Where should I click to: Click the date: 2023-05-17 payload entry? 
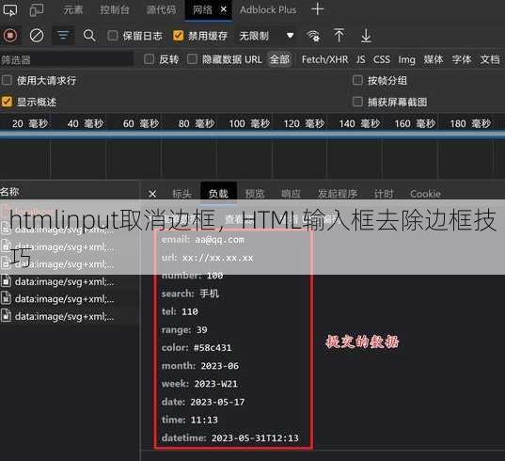(x=203, y=402)
